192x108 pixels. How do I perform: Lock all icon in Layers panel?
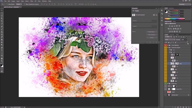pyautogui.click(x=175, y=42)
